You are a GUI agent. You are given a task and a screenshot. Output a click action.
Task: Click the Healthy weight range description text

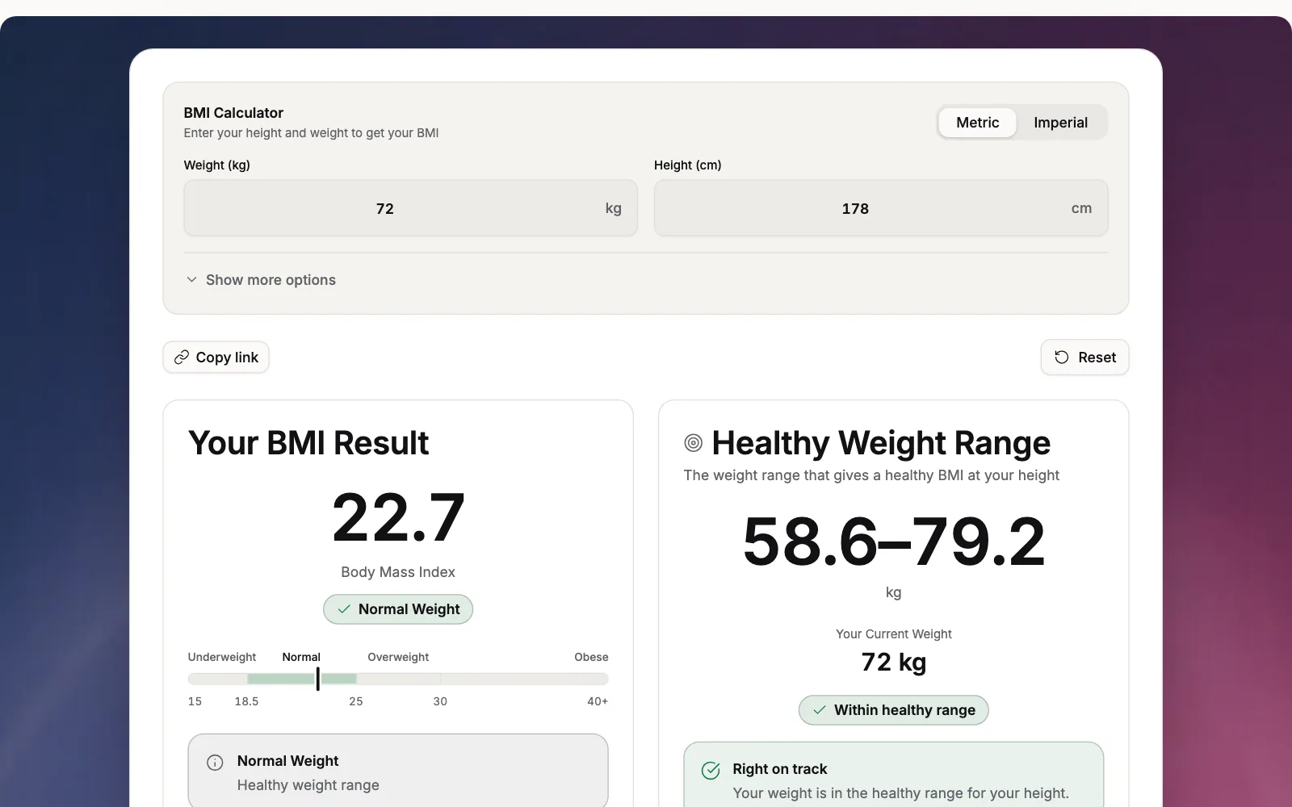point(308,785)
